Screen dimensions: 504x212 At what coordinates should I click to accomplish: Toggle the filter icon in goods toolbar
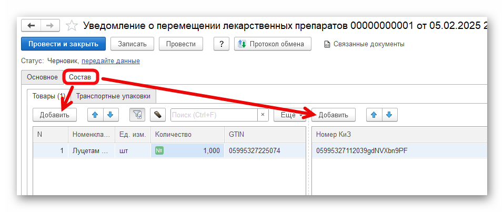[x=137, y=115]
